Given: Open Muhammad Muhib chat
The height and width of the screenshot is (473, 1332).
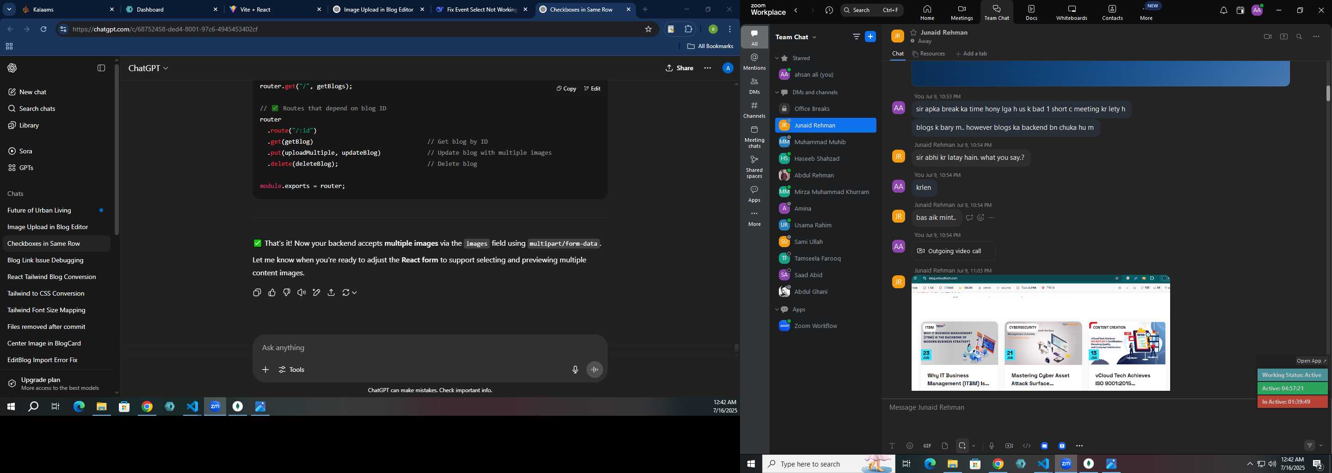Looking at the screenshot, I should pyautogui.click(x=825, y=142).
